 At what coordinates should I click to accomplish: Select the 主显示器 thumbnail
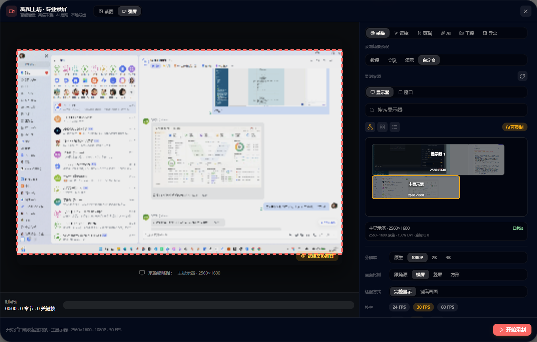click(x=416, y=187)
